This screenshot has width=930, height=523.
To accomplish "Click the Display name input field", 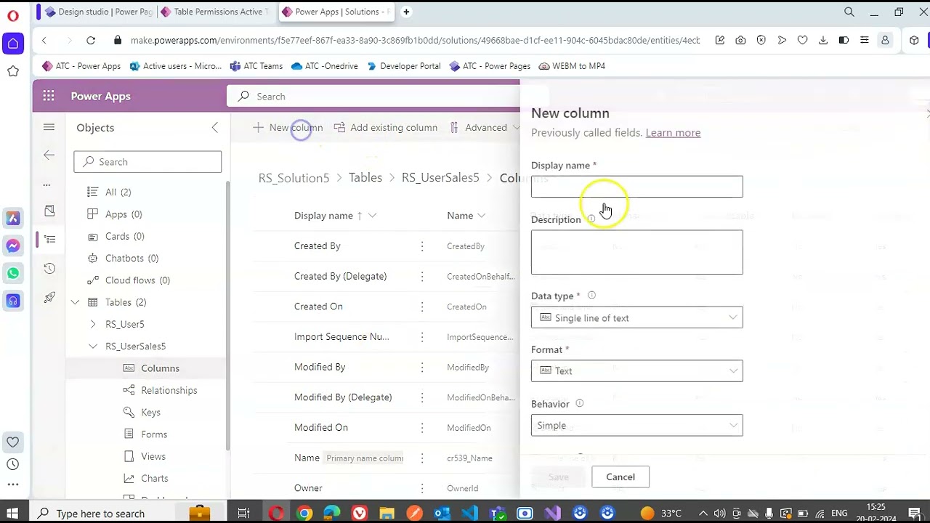I will 636,187.
